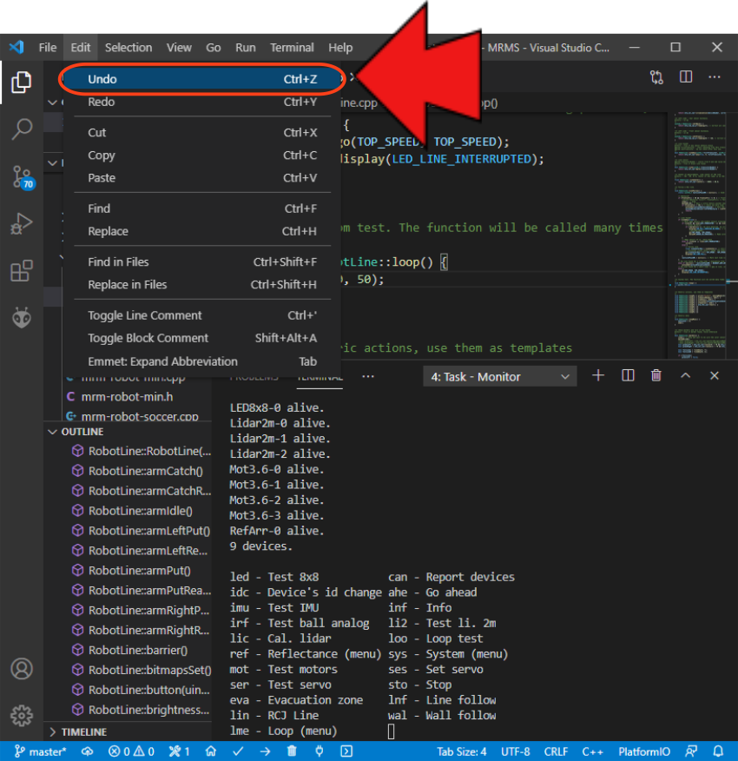Expand the TIMELINE section

point(83,731)
